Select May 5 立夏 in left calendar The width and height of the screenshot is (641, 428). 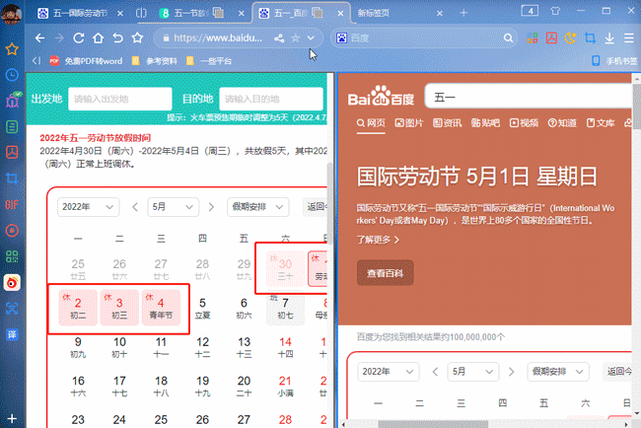point(202,308)
